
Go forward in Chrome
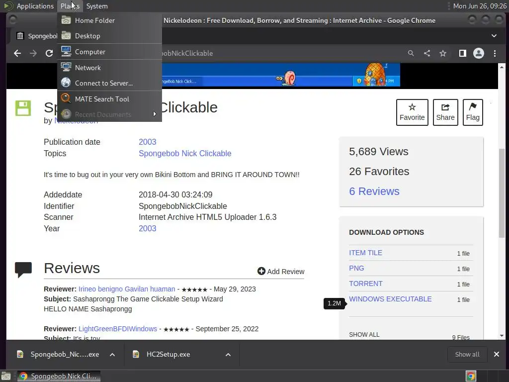(33, 53)
